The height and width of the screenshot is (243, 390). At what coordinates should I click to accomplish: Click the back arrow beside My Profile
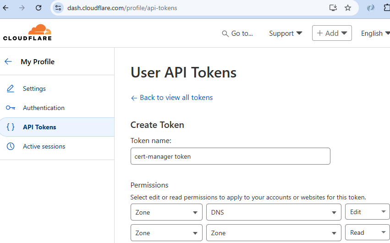tap(8, 61)
